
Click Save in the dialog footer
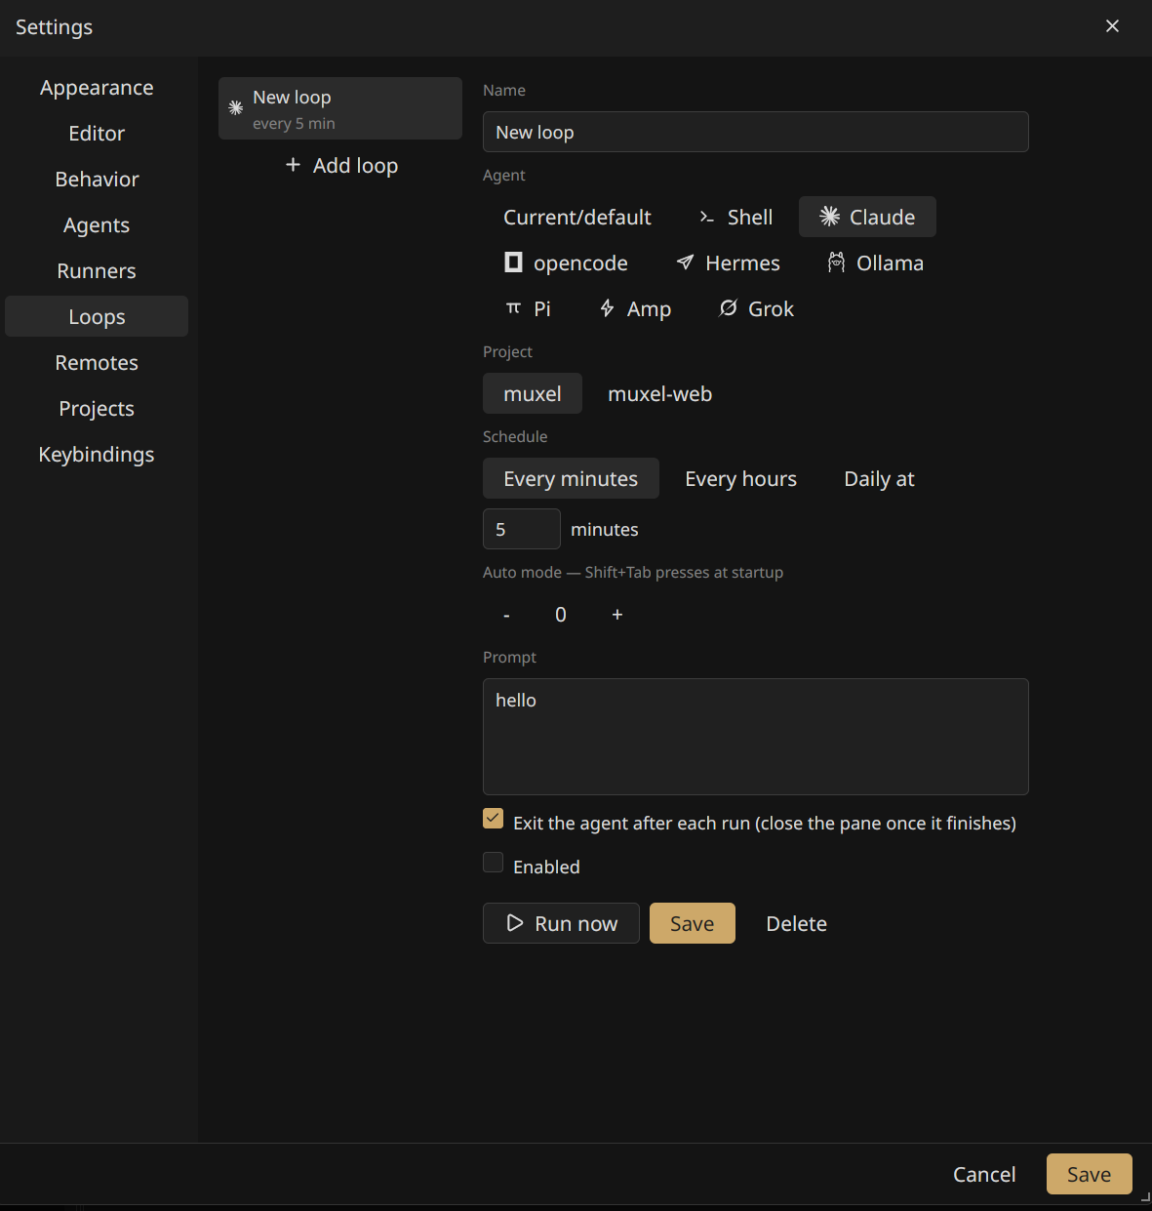point(1089,1174)
